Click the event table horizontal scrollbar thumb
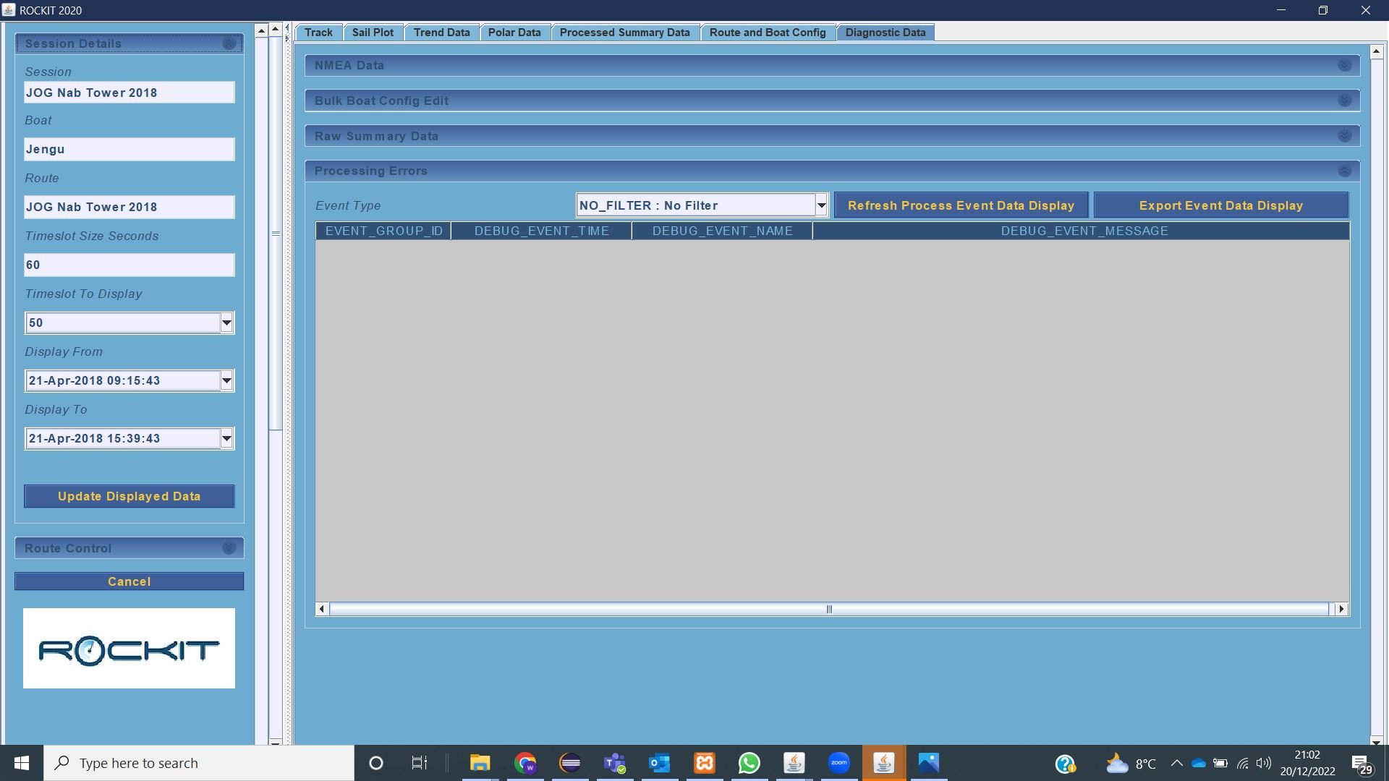The width and height of the screenshot is (1389, 781). coord(829,609)
